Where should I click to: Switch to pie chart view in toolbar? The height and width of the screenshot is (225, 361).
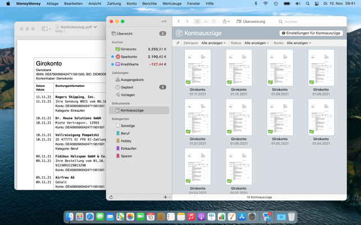(214, 21)
